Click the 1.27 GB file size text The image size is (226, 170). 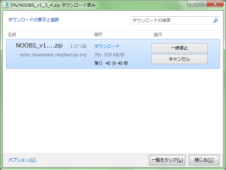(x=78, y=46)
